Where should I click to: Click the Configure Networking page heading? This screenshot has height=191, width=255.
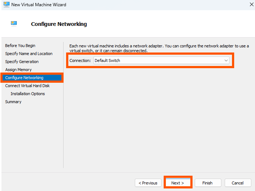(59, 24)
